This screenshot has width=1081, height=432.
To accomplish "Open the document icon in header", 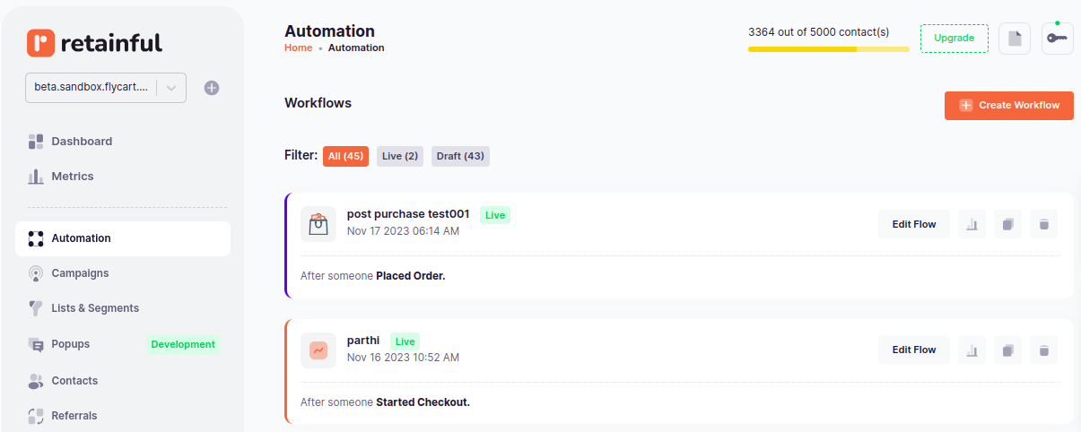I will [1015, 39].
